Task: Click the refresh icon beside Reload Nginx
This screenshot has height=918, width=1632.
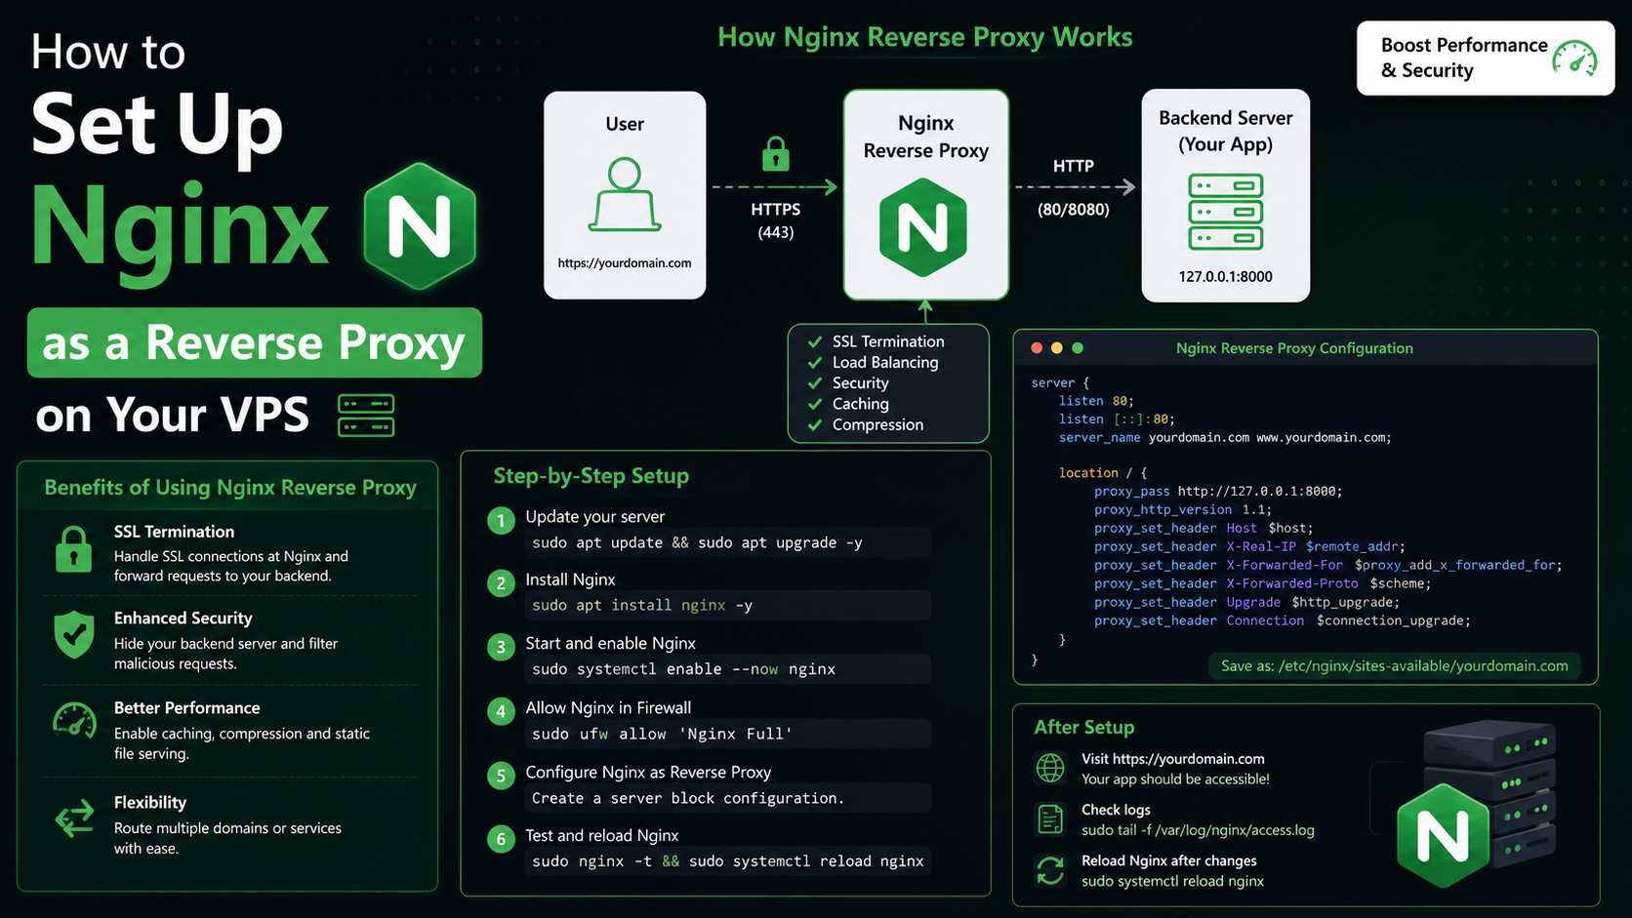Action: 1050,870
